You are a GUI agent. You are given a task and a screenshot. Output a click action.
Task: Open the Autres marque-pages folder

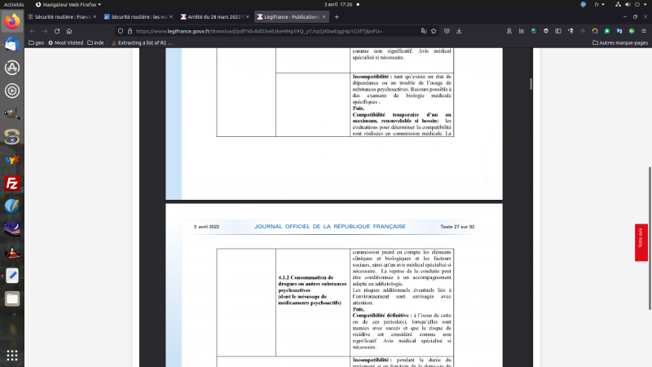[x=619, y=42]
